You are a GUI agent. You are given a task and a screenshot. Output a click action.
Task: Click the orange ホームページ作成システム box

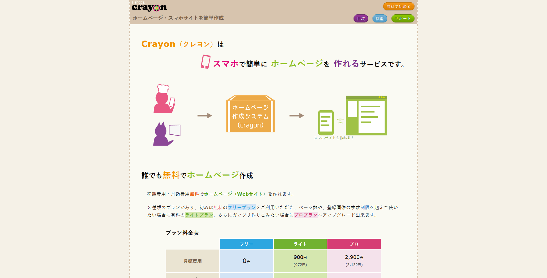(x=250, y=114)
